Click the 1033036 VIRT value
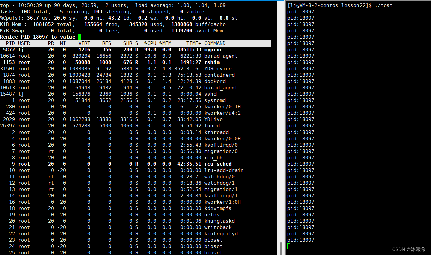The width and height of the screenshot is (431, 255). [80, 69]
